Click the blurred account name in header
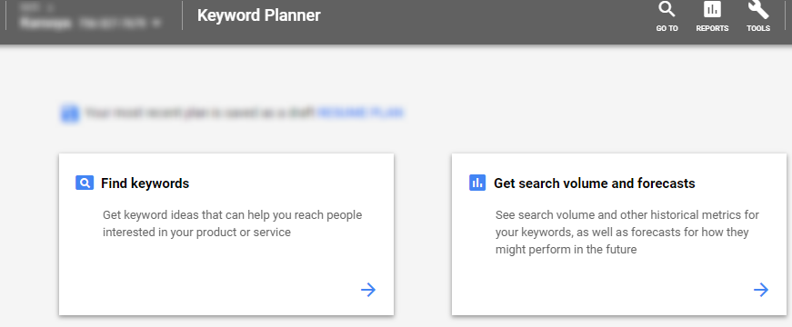Screen dimensions: 792x327 click(46, 24)
